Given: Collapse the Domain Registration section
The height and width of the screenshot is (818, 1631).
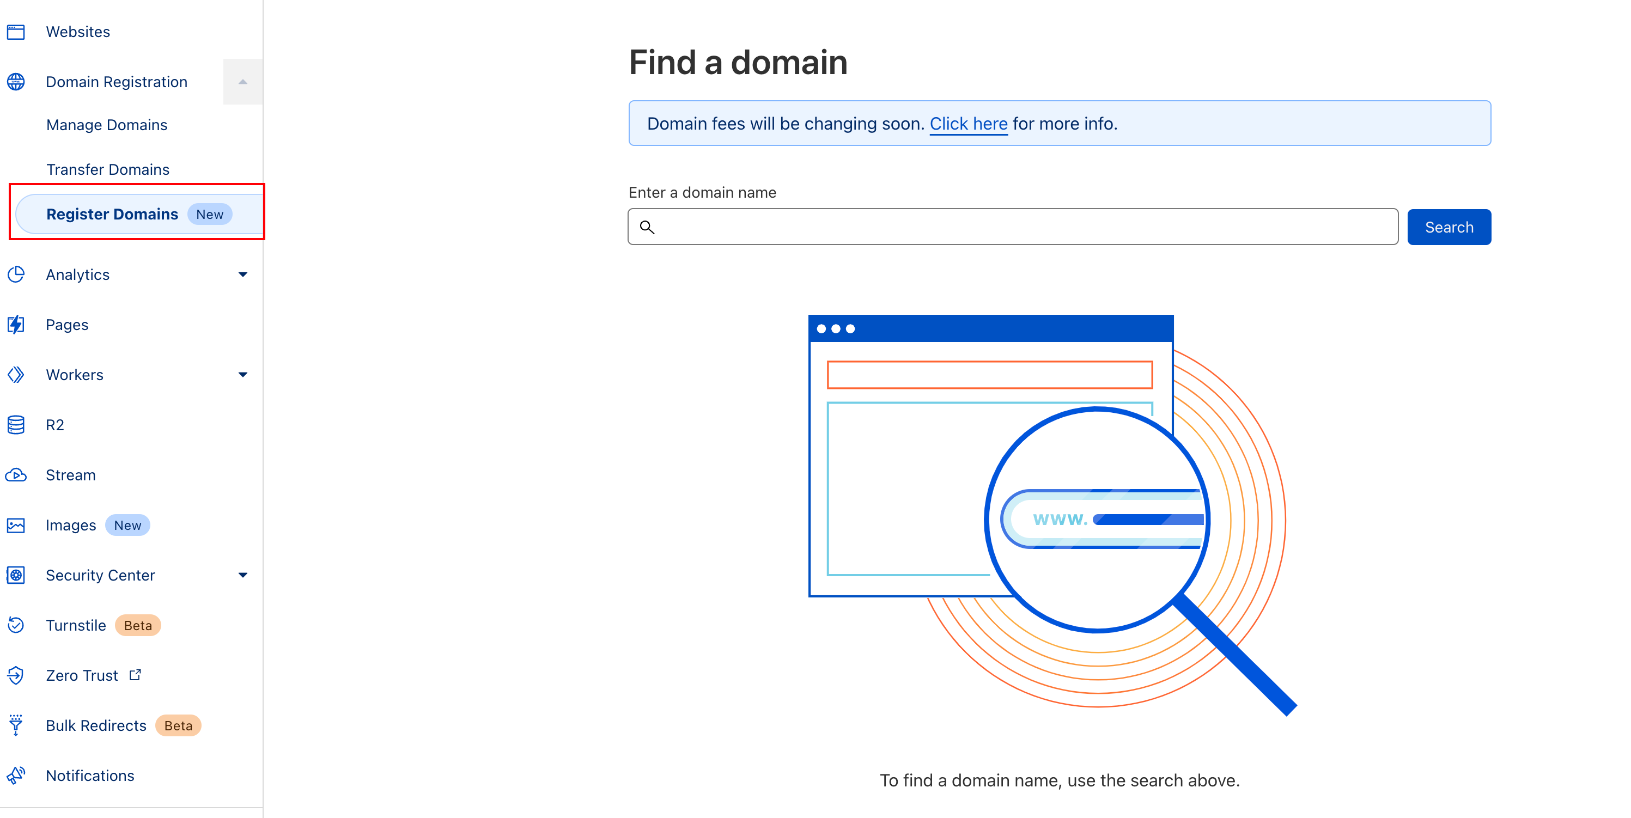Looking at the screenshot, I should coord(242,82).
